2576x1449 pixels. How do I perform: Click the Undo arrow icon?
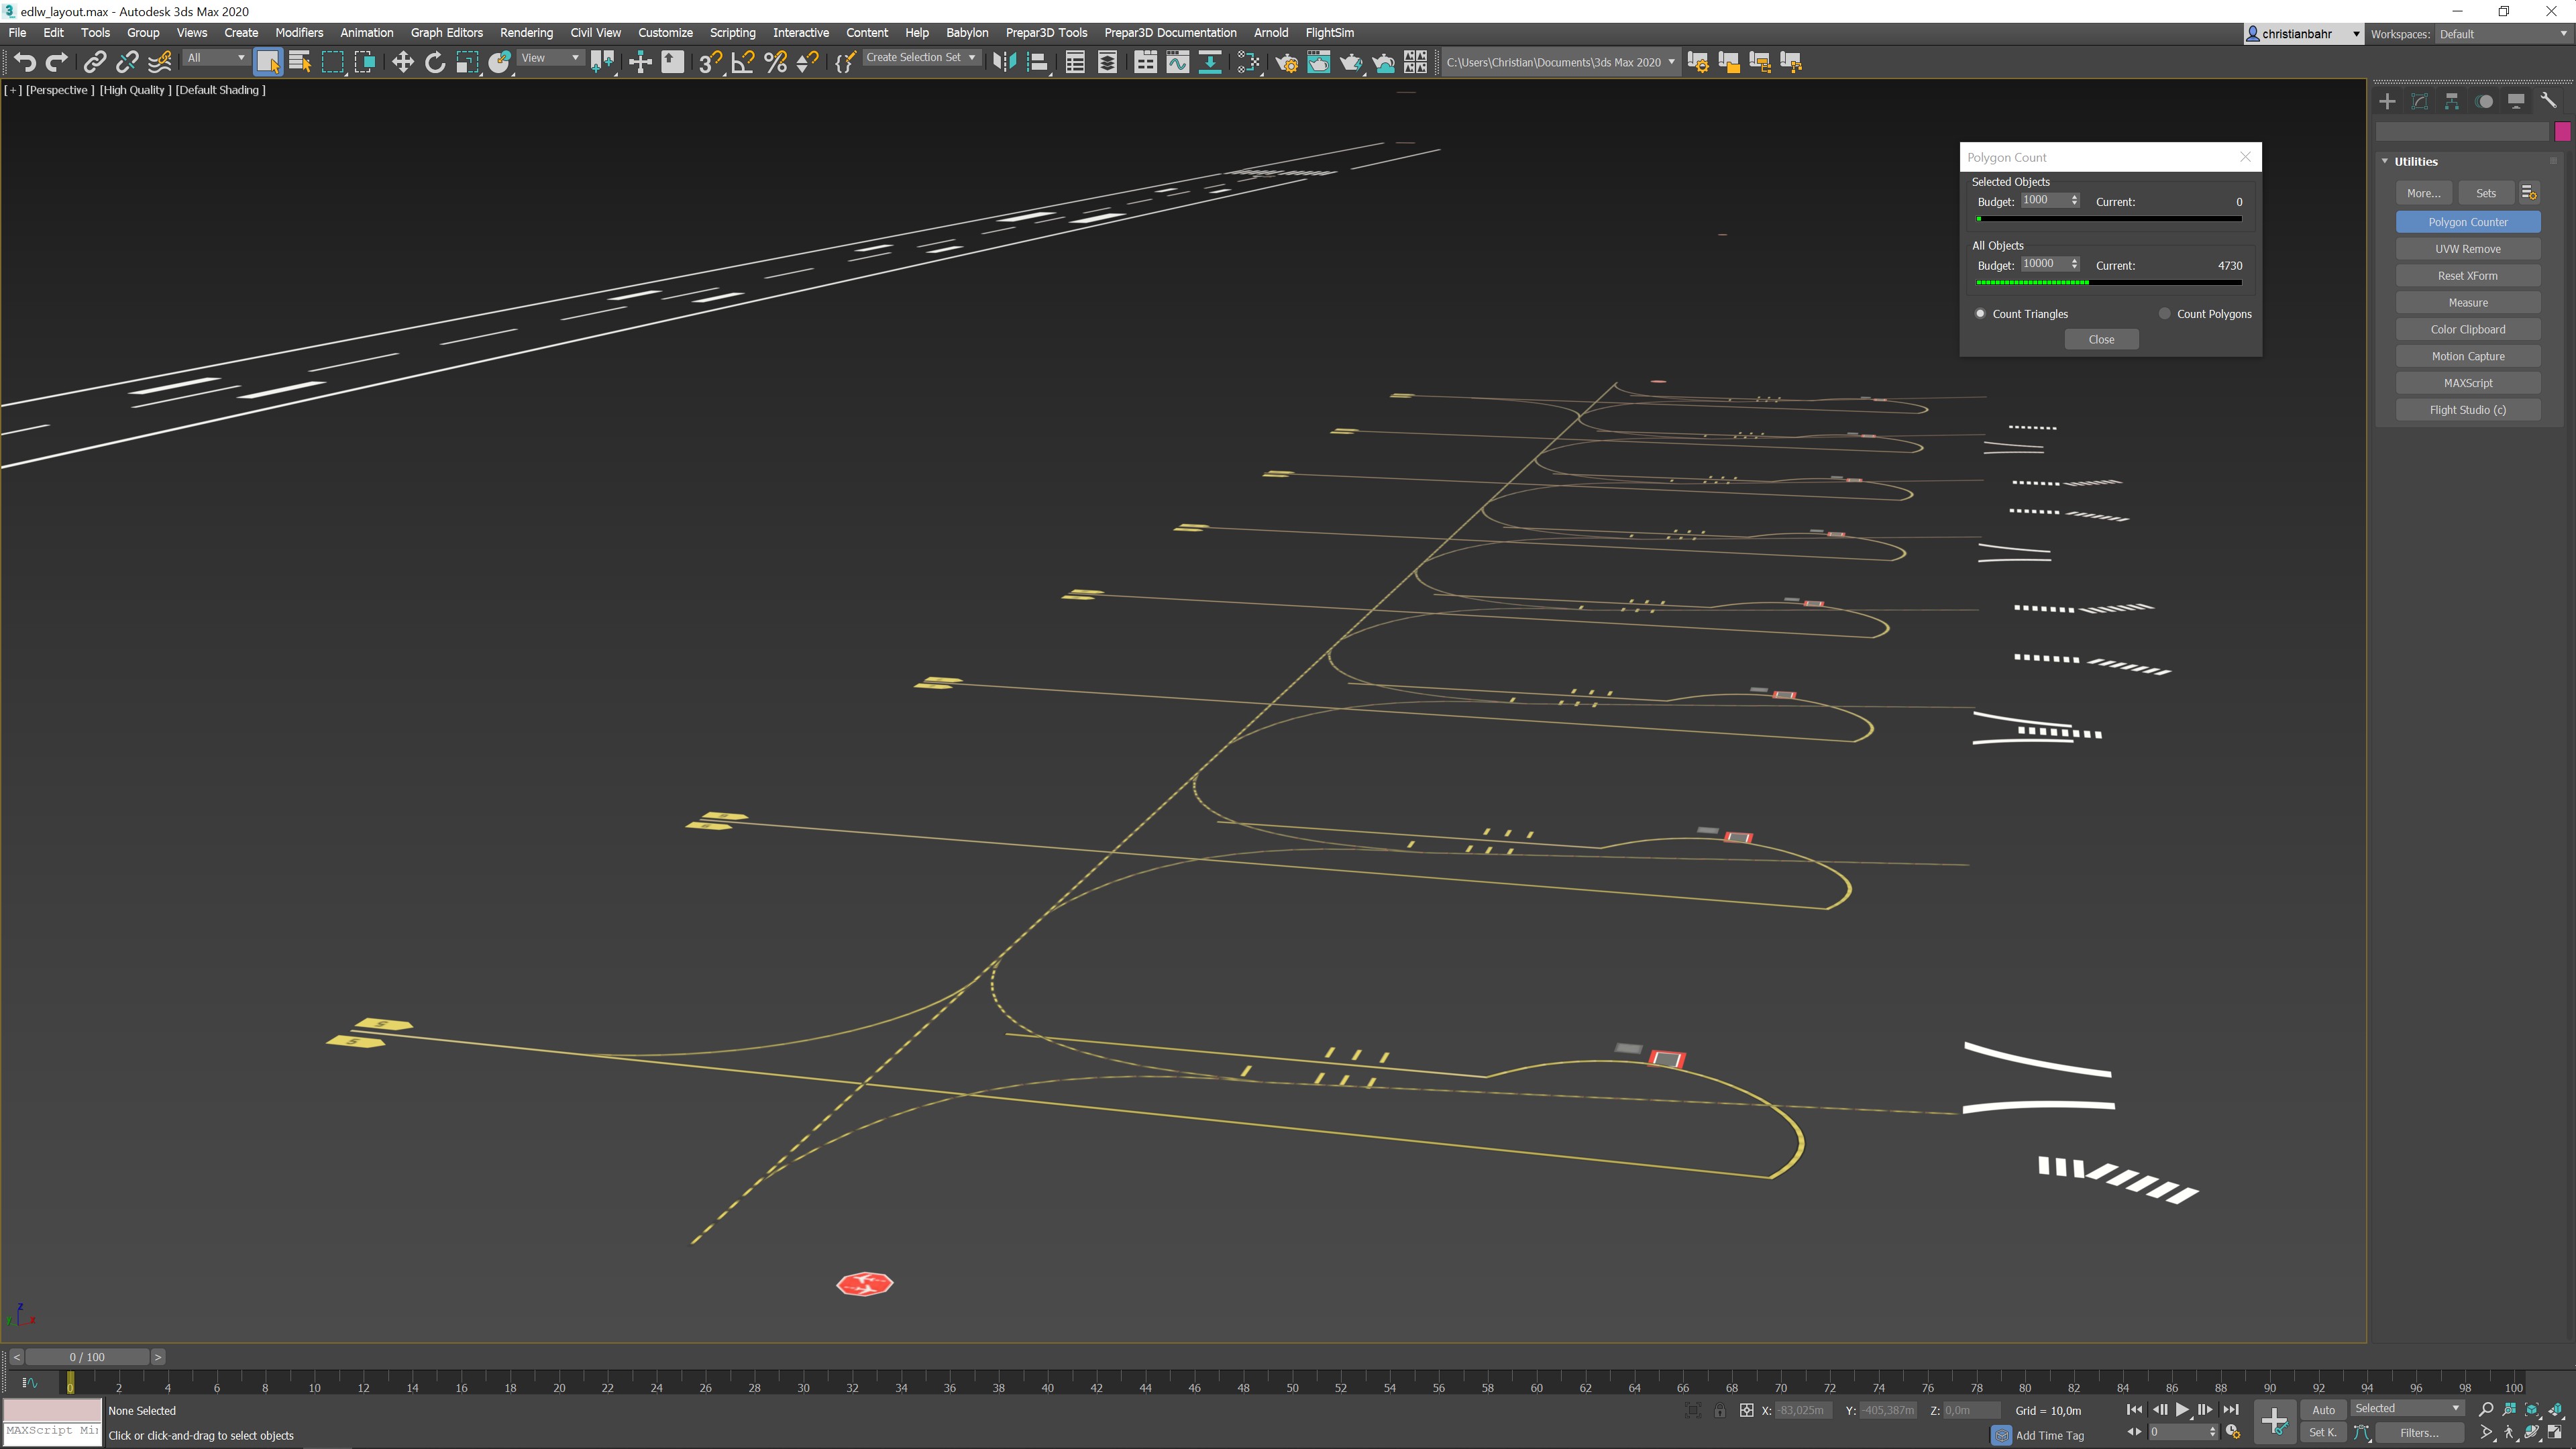pos(24,62)
